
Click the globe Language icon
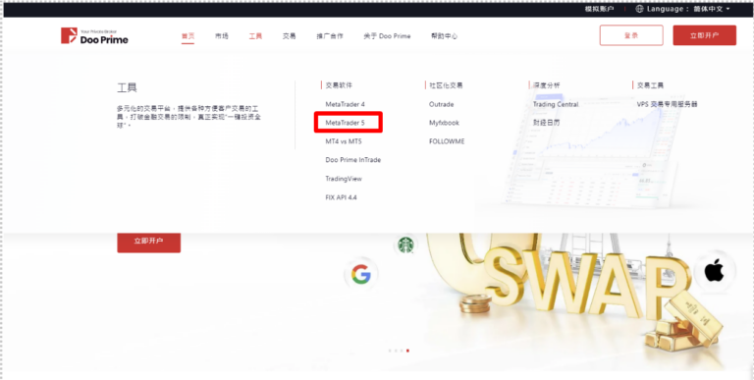click(x=639, y=9)
